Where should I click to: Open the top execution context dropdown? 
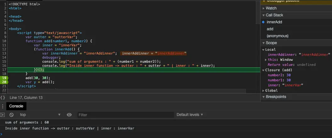pos(40,115)
